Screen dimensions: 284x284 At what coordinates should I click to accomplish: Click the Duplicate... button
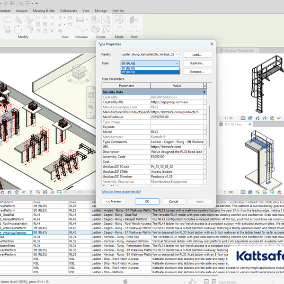197,63
